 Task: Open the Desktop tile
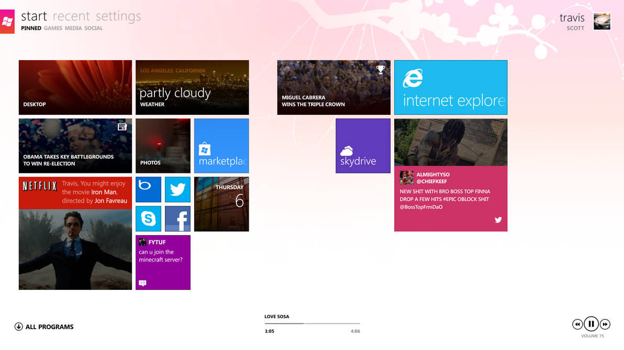(x=75, y=87)
